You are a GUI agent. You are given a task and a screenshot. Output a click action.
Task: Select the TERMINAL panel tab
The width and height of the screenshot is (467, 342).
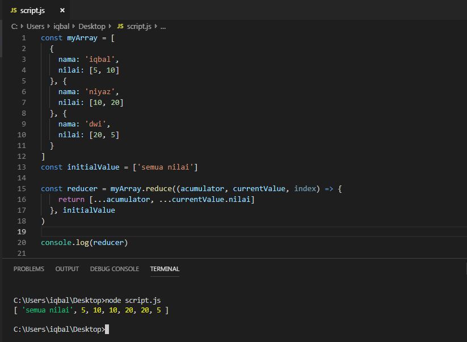point(165,269)
